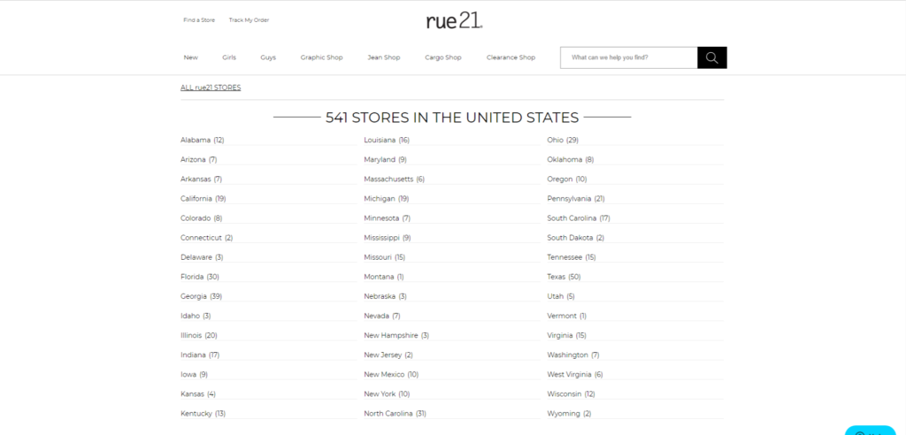Viewport: 906px width, 435px height.
Task: Go to the Jean Shop menu
Action: click(384, 57)
